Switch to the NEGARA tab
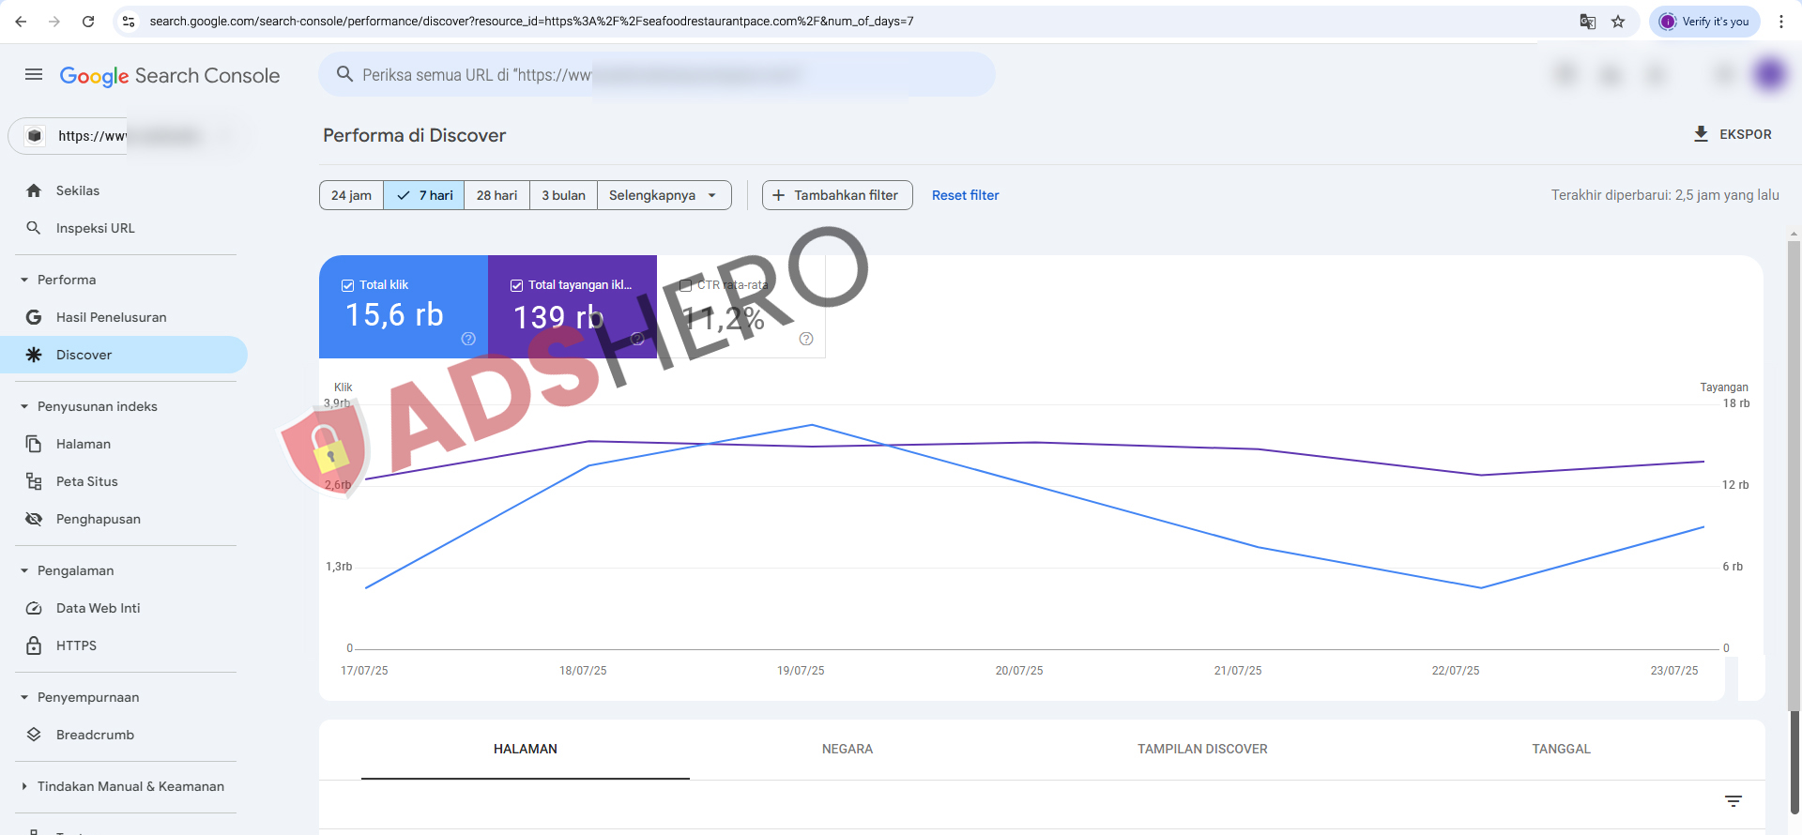 point(848,749)
